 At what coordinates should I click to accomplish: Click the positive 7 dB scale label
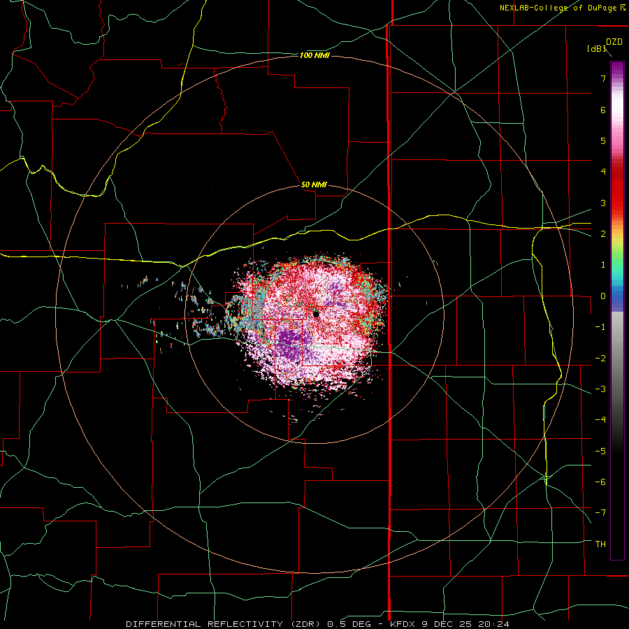[x=603, y=78]
